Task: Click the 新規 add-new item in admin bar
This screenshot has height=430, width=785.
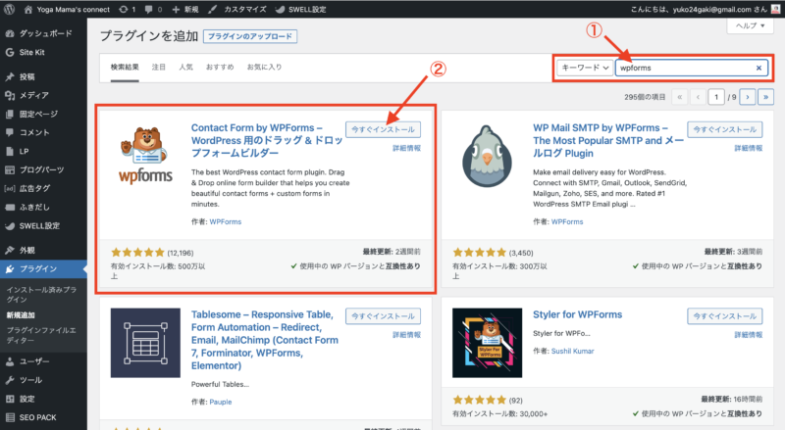Action: tap(184, 10)
